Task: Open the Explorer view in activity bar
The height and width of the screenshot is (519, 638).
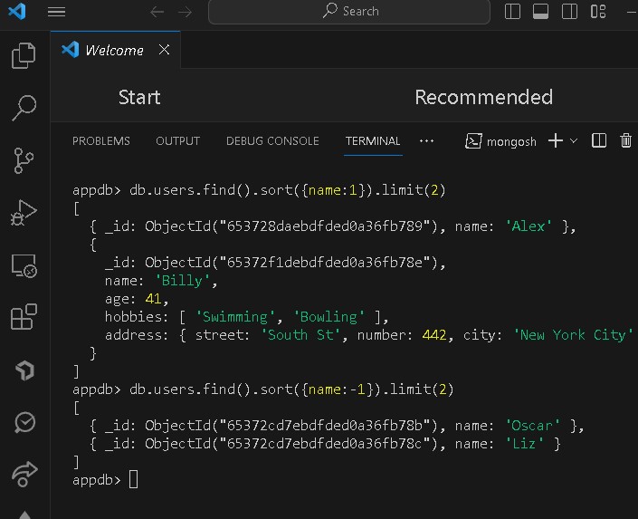Action: point(24,56)
